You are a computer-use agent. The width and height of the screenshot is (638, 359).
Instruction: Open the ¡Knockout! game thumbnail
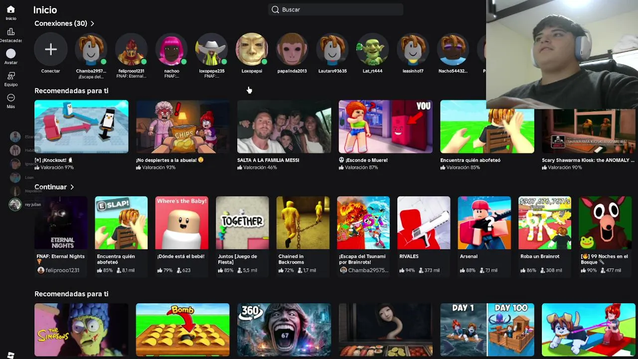click(81, 127)
